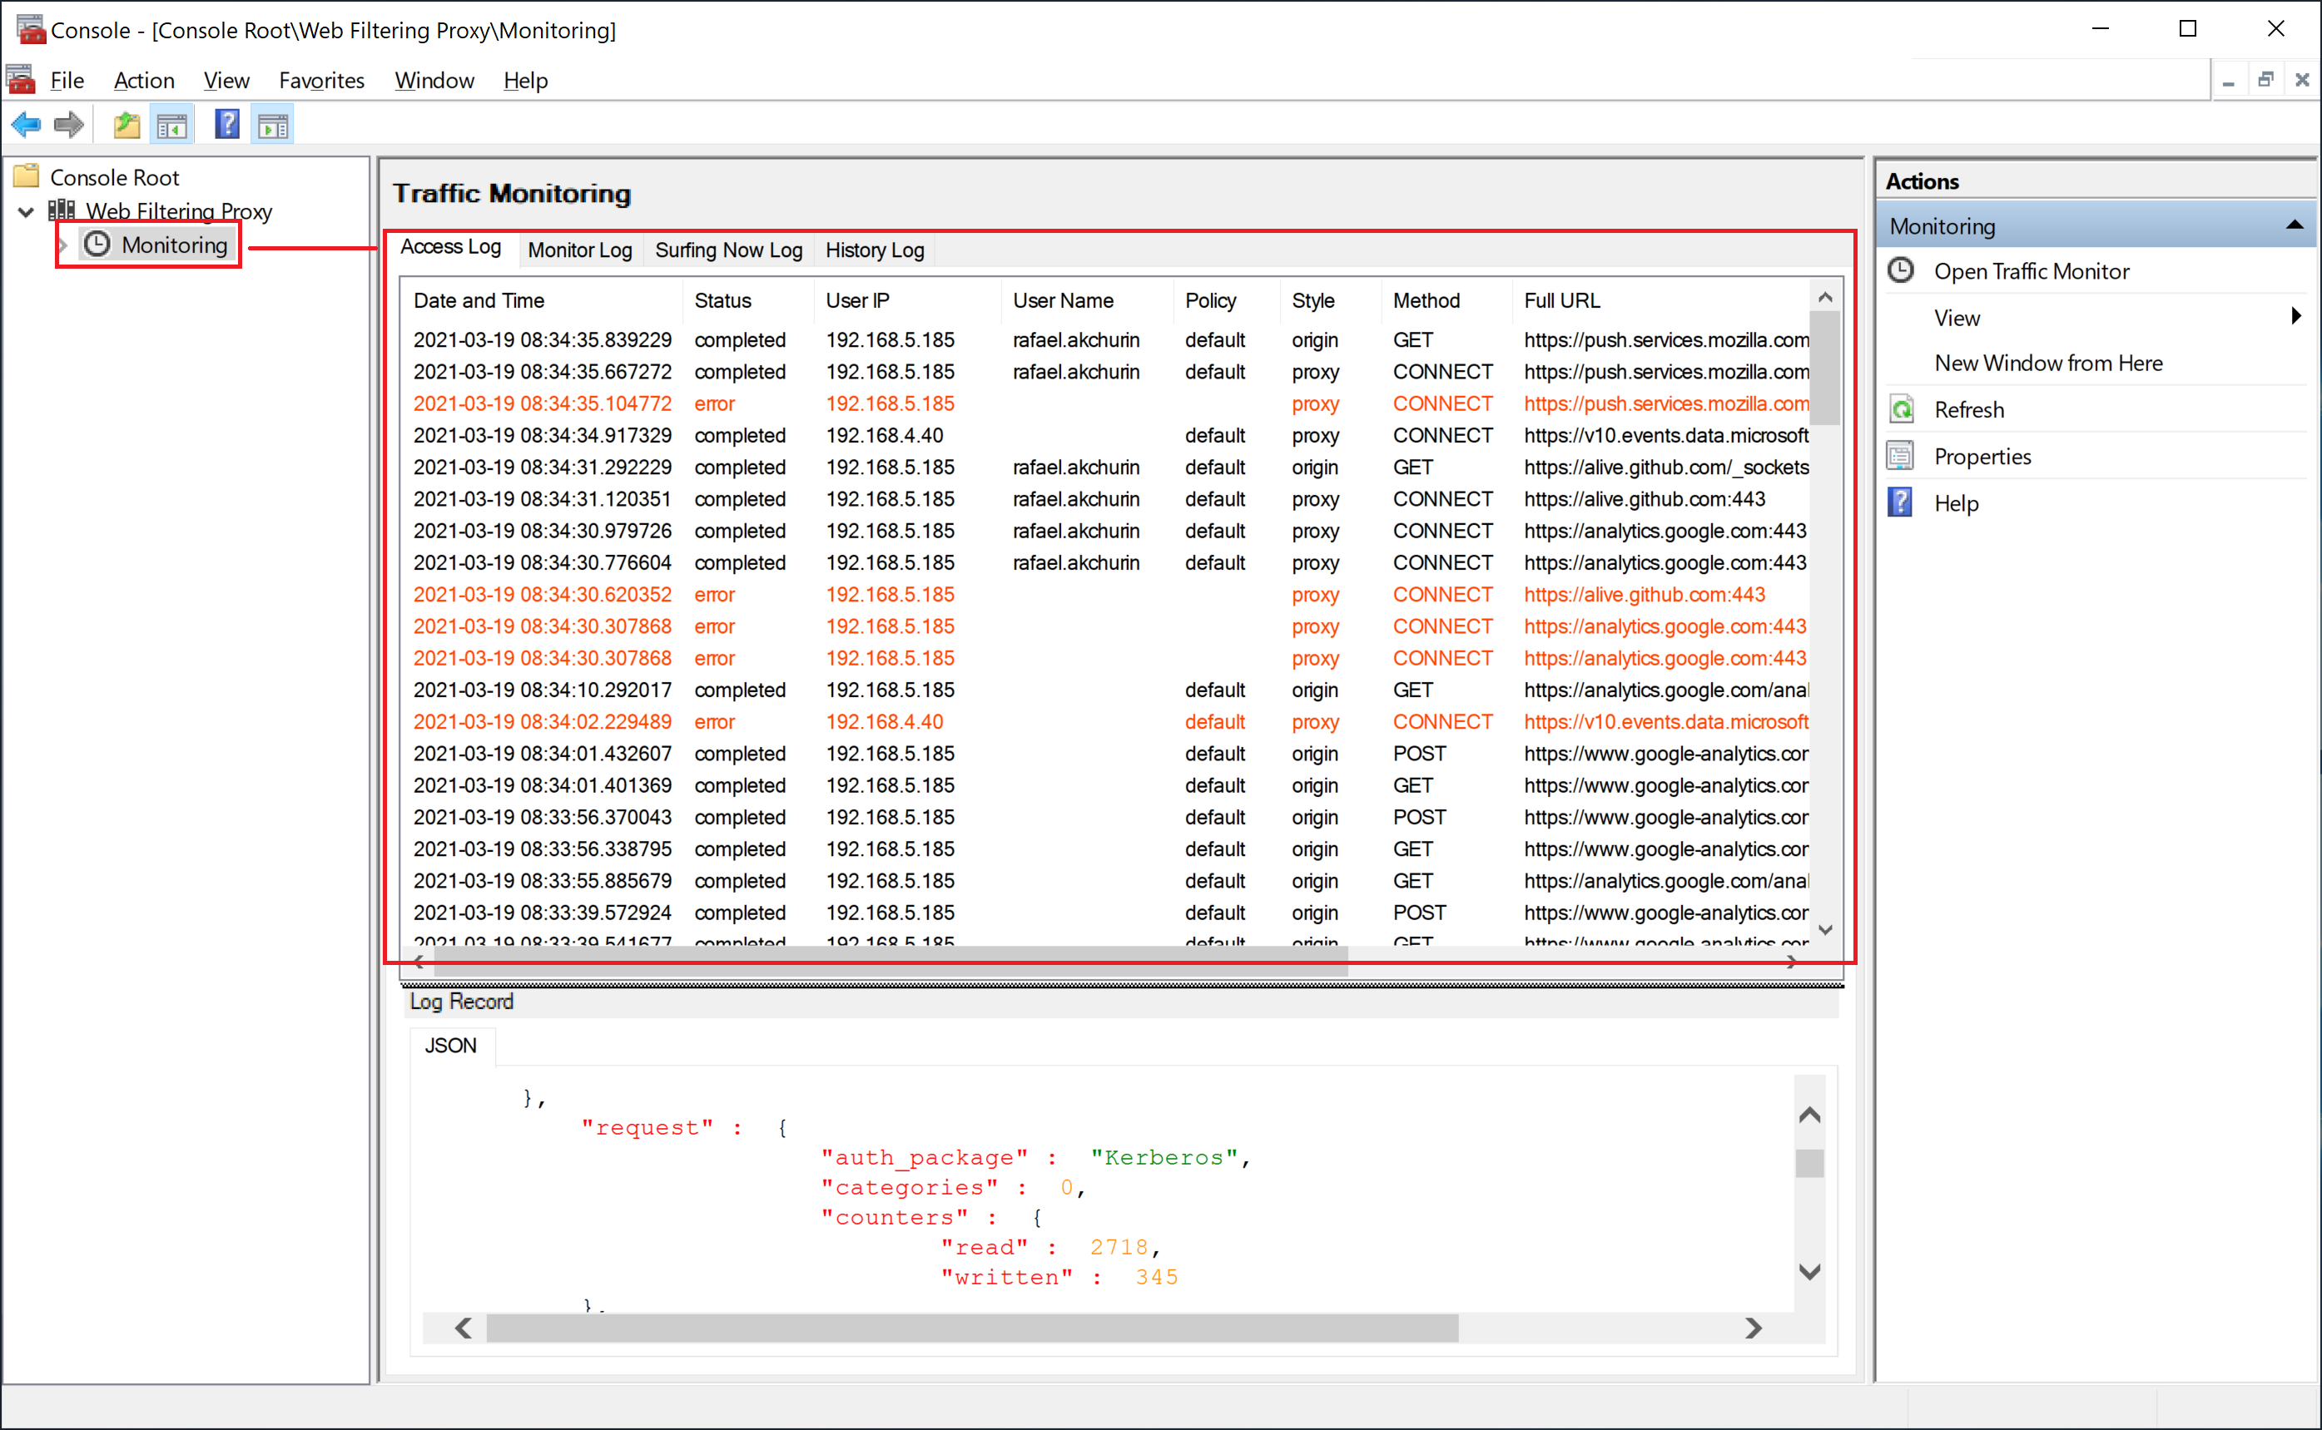Open the View submenu arrow in Actions
Screen dimensions: 2322x1430
click(2295, 317)
